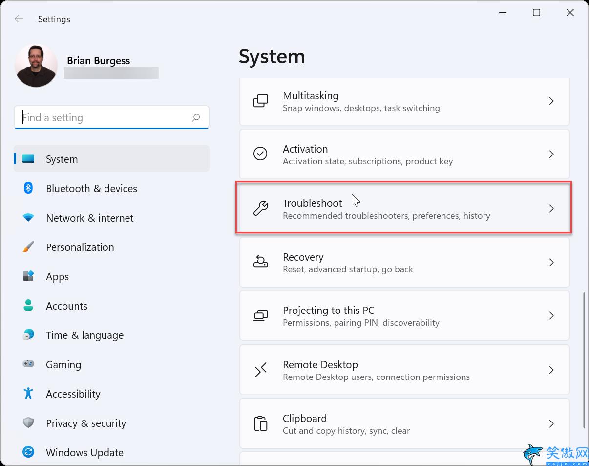Image resolution: width=589 pixels, height=466 pixels.
Task: Click the System monitor icon in sidebar
Action: [x=28, y=159]
